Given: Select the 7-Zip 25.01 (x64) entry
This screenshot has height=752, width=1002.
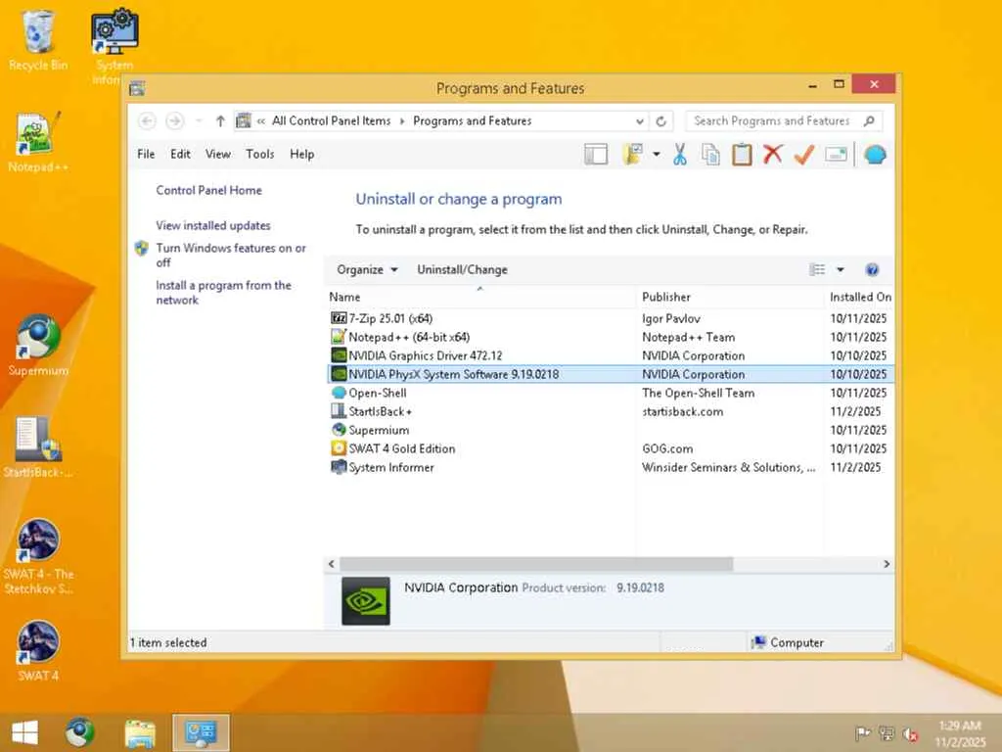Looking at the screenshot, I should (610, 318).
